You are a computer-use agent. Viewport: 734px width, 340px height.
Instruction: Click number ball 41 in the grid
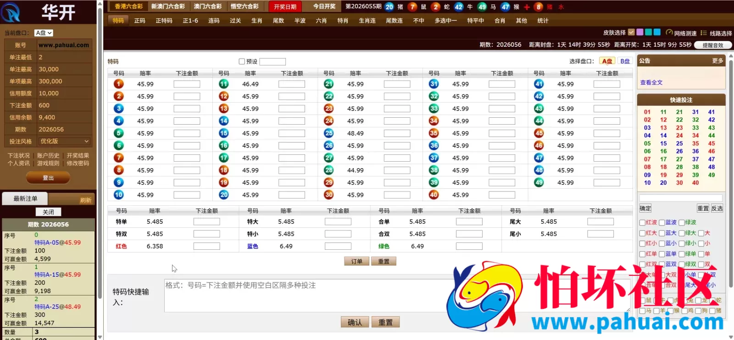point(539,84)
